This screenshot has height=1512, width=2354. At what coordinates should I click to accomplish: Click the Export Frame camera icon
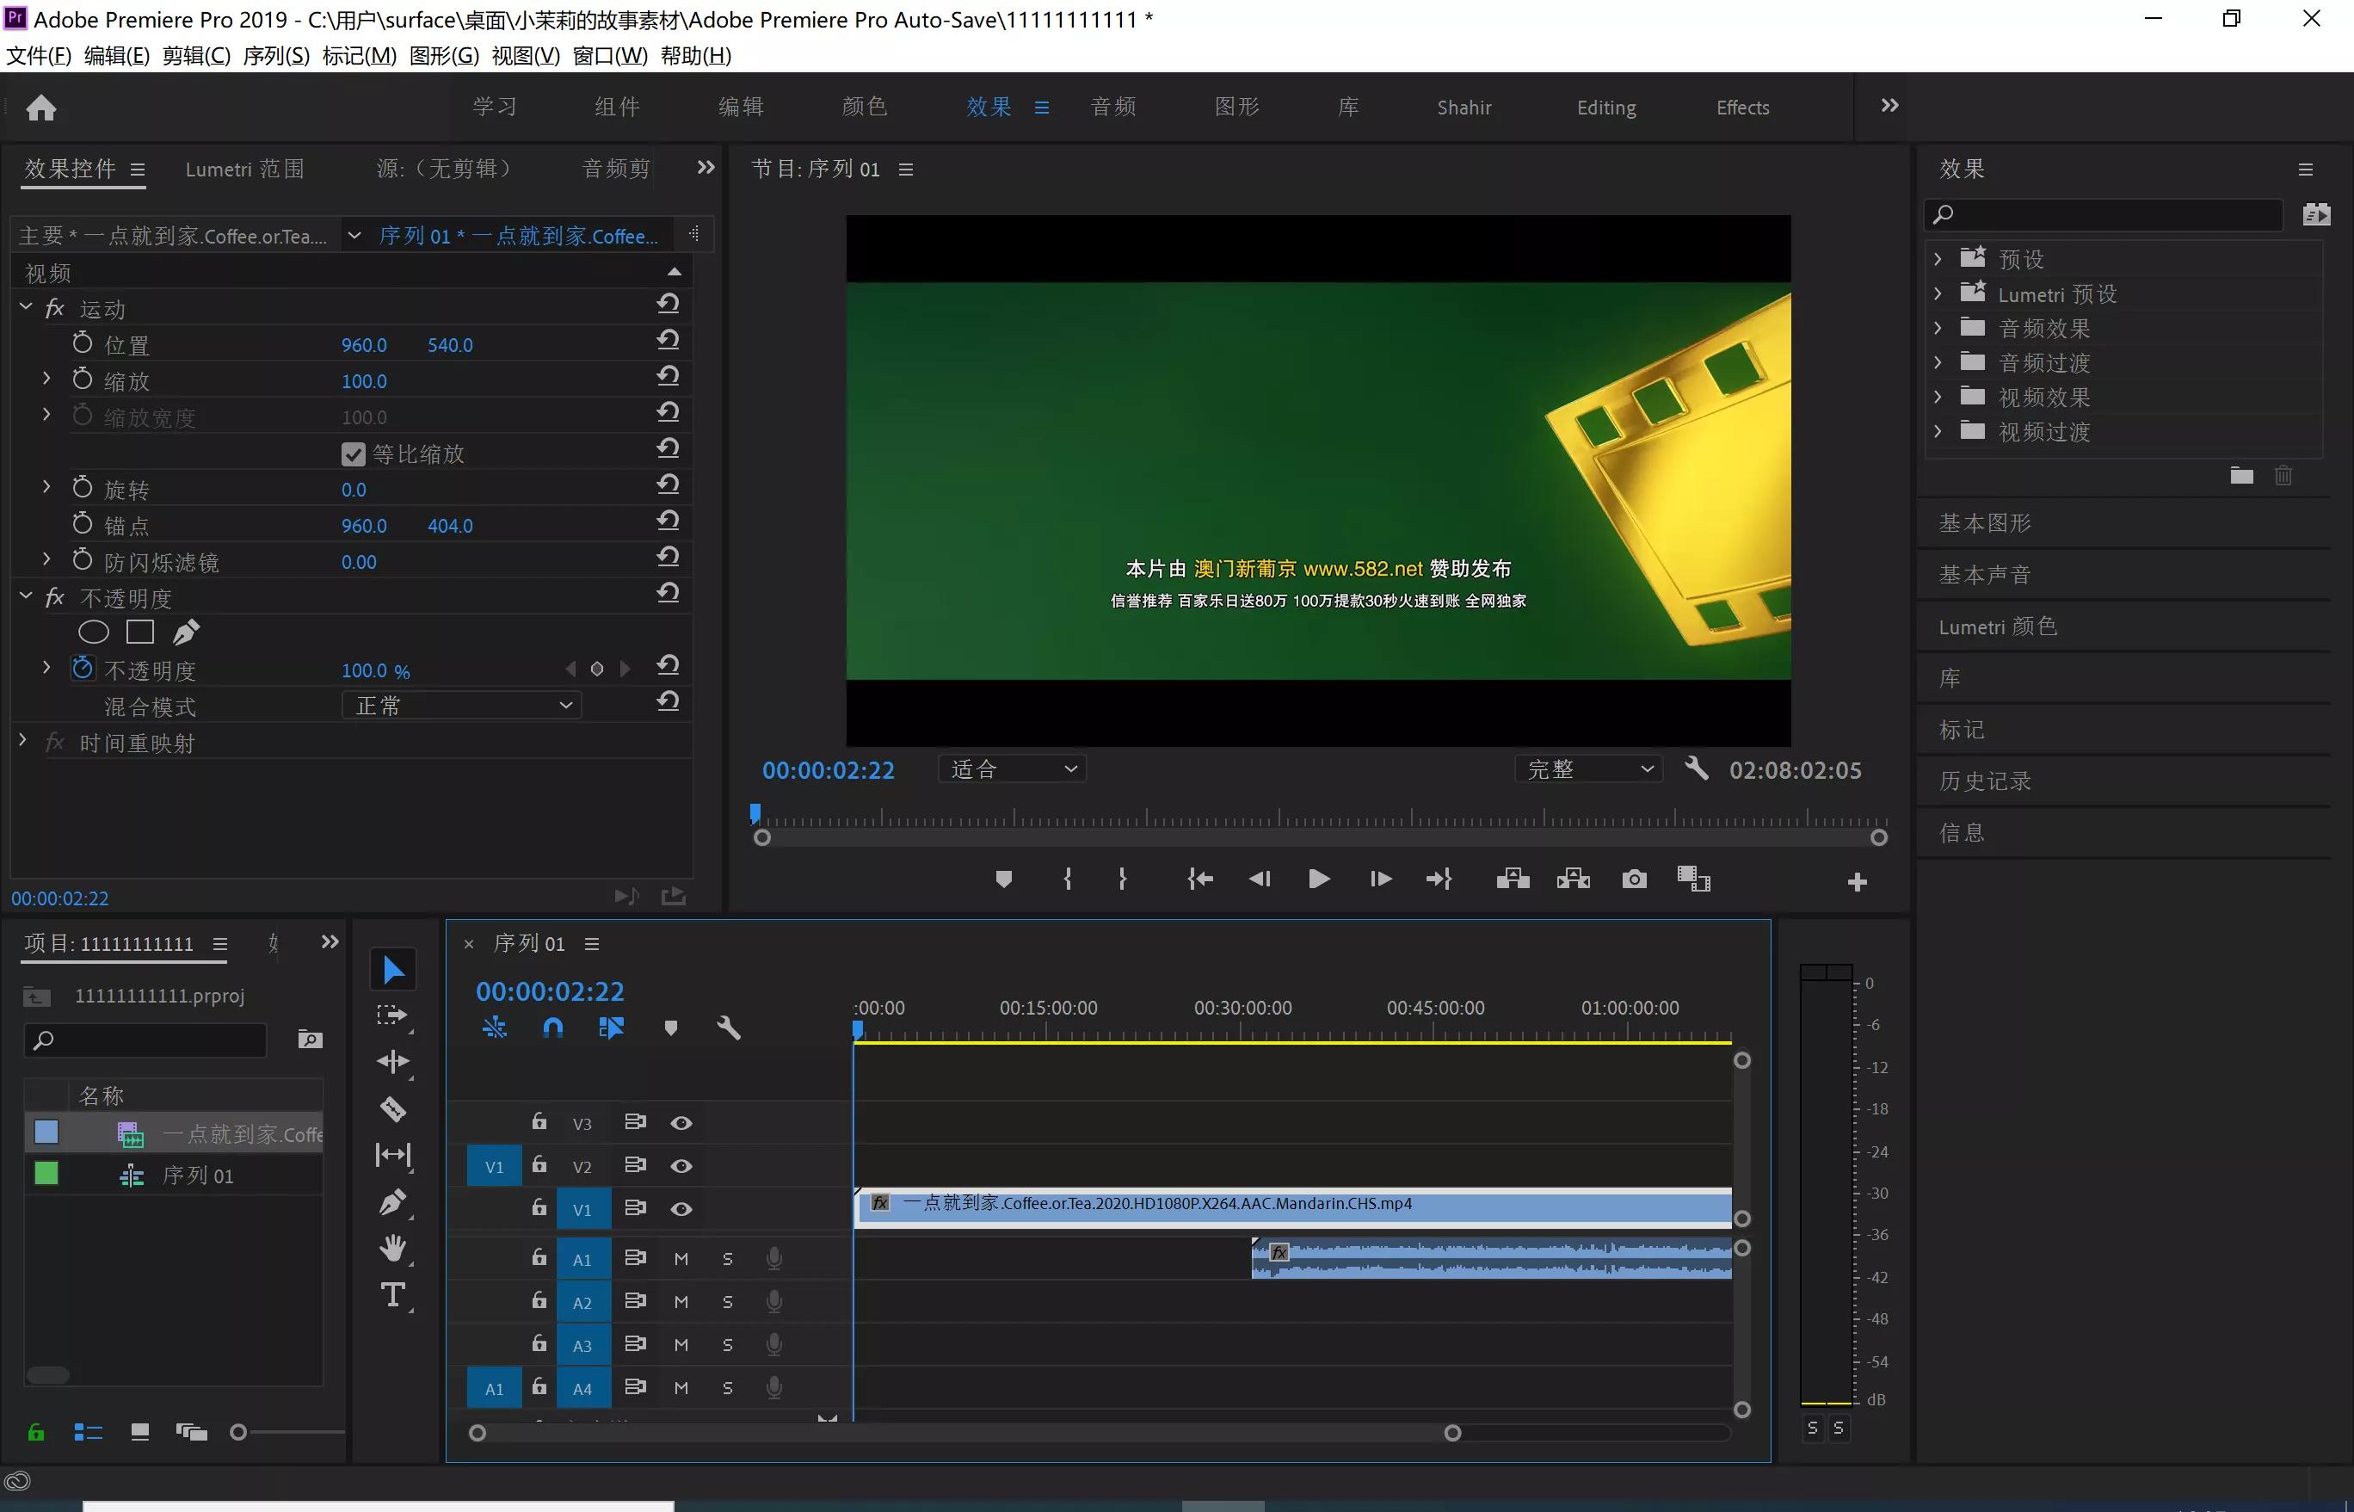1634,879
